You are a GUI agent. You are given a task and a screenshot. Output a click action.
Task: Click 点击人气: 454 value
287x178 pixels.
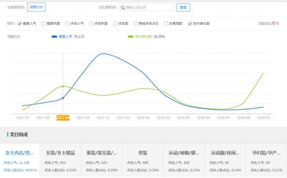pyautogui.click(x=55, y=163)
